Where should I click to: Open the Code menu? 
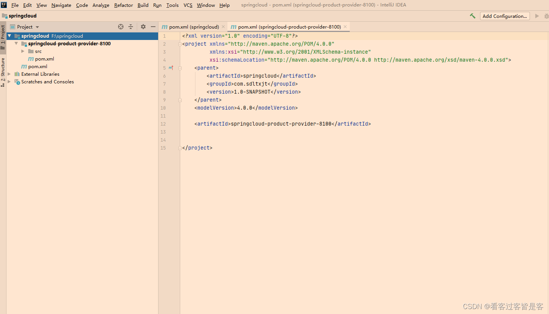click(x=82, y=5)
